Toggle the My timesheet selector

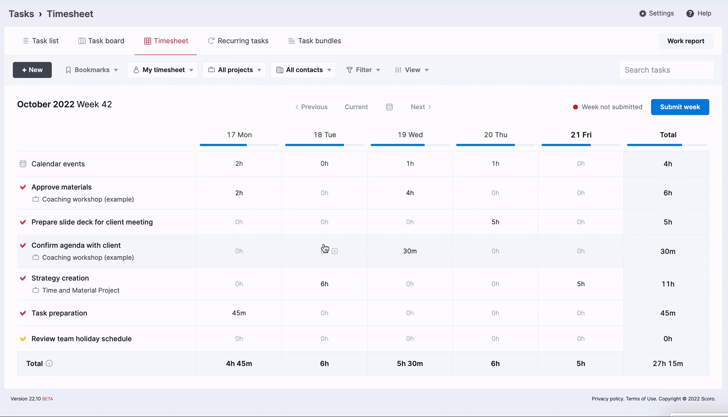(163, 69)
